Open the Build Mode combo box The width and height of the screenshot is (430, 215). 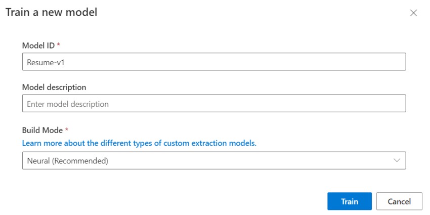click(x=213, y=161)
